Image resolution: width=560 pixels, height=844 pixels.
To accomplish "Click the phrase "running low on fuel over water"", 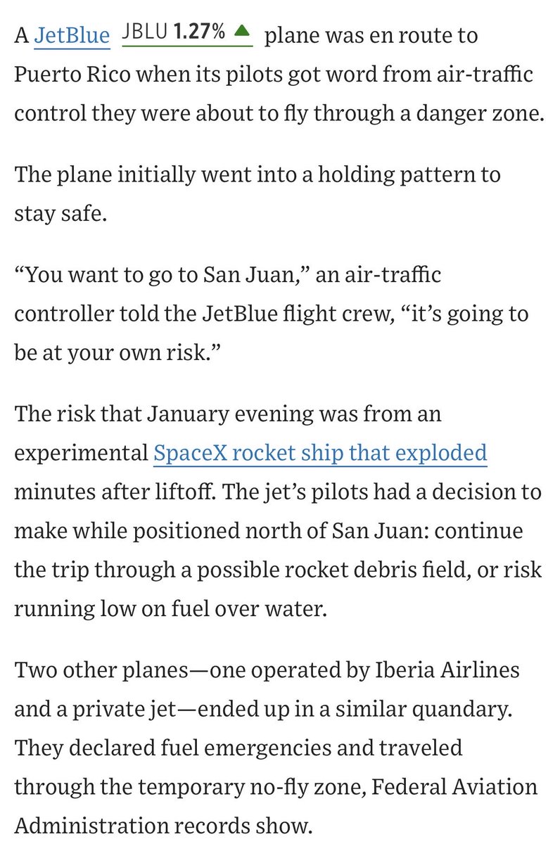I will [x=170, y=607].
